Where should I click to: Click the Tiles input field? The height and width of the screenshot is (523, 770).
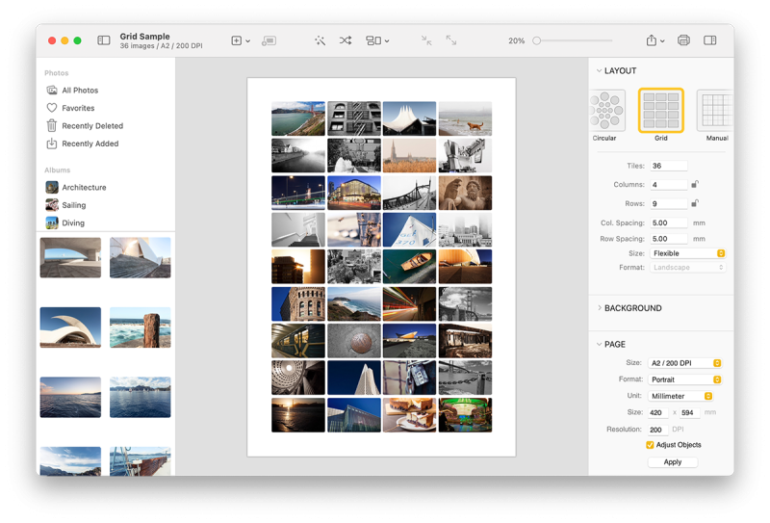tap(668, 166)
